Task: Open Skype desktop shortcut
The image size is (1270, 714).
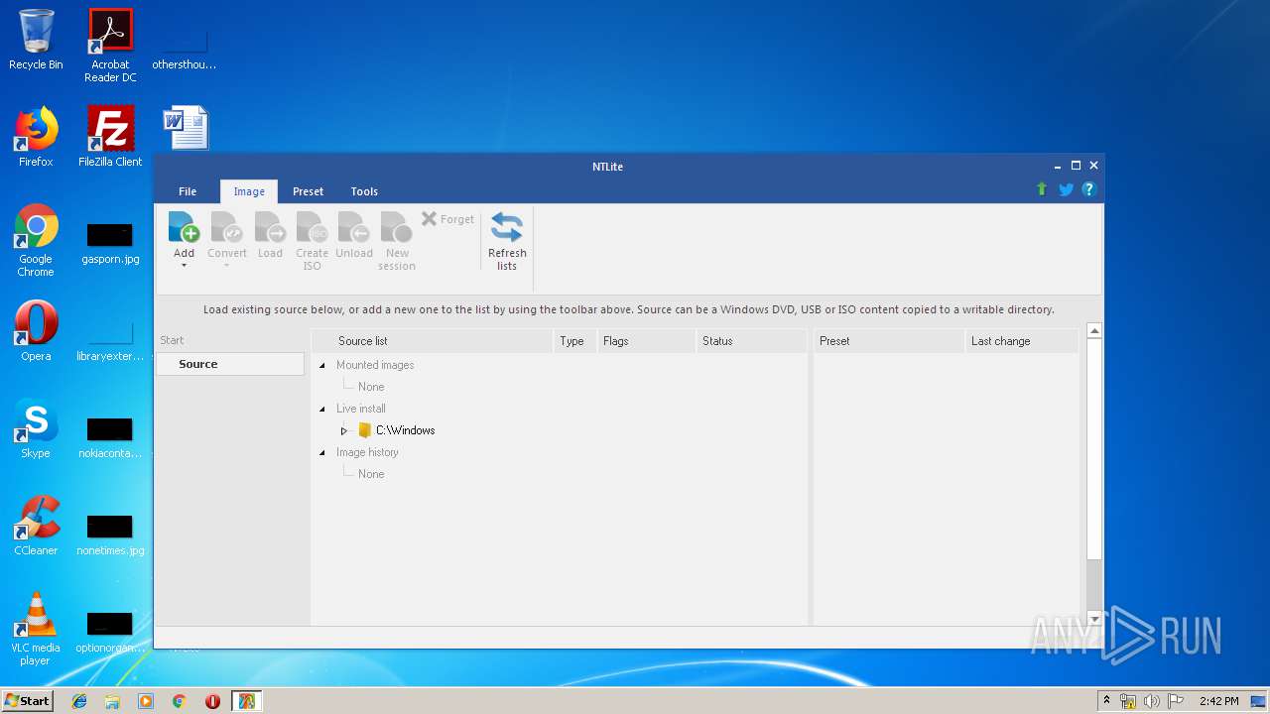Action: click(x=36, y=428)
